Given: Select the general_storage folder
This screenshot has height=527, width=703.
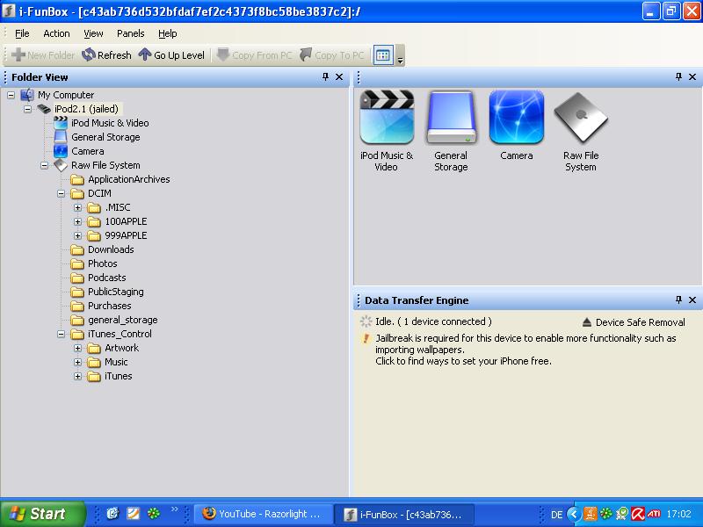Looking at the screenshot, I should pyautogui.click(x=122, y=320).
